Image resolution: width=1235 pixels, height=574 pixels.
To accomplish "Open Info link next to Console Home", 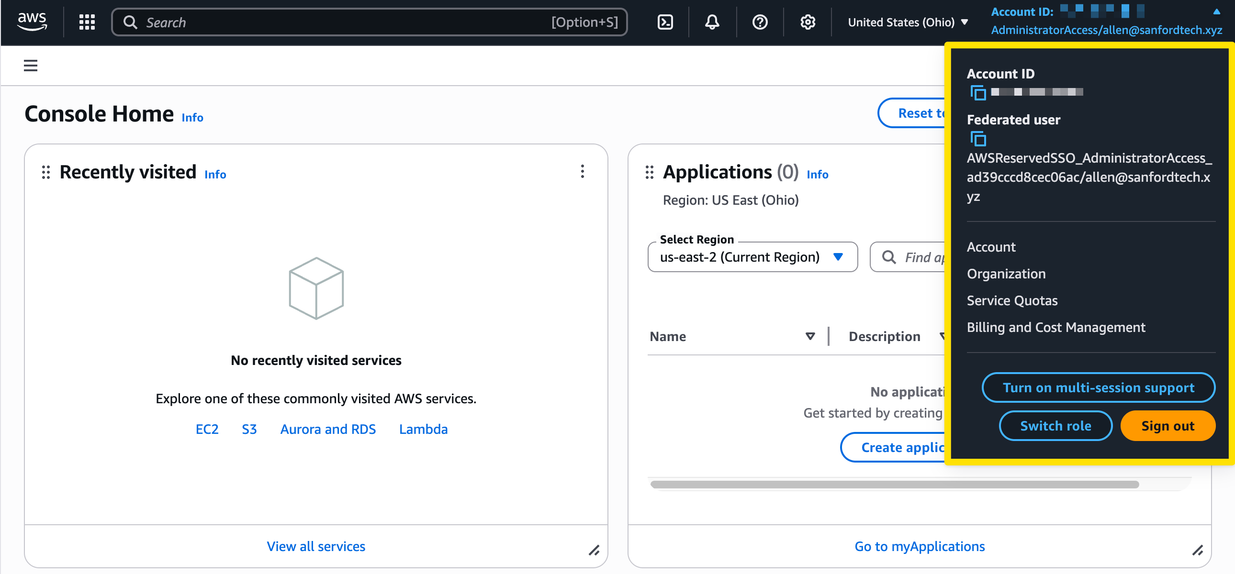I will click(192, 117).
